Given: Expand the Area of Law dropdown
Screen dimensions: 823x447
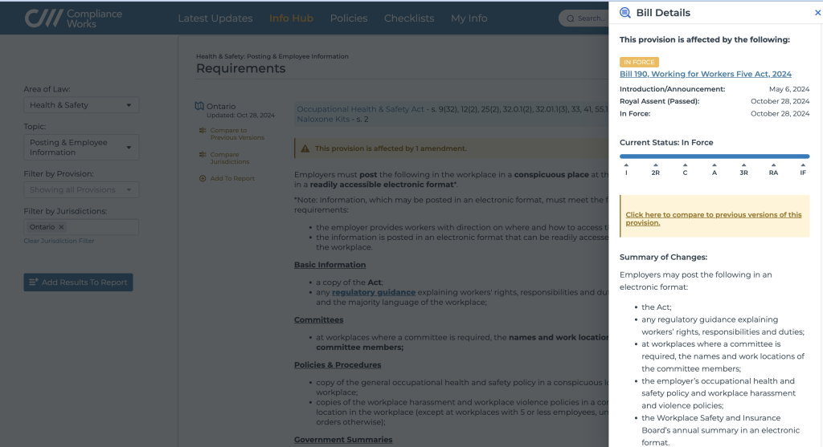Looking at the screenshot, I should pos(81,105).
